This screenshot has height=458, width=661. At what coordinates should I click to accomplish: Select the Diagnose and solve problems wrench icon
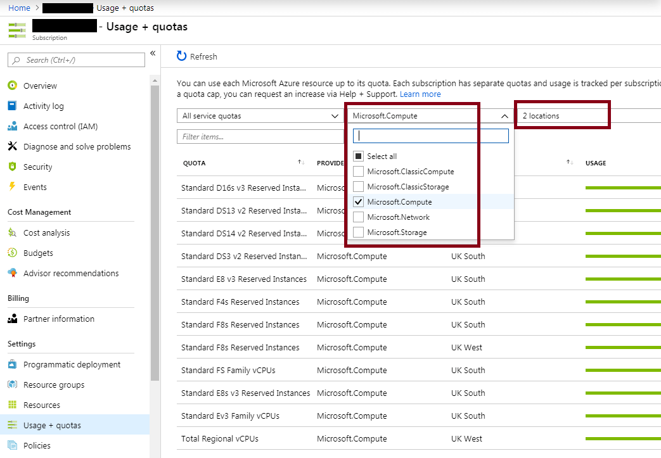12,146
